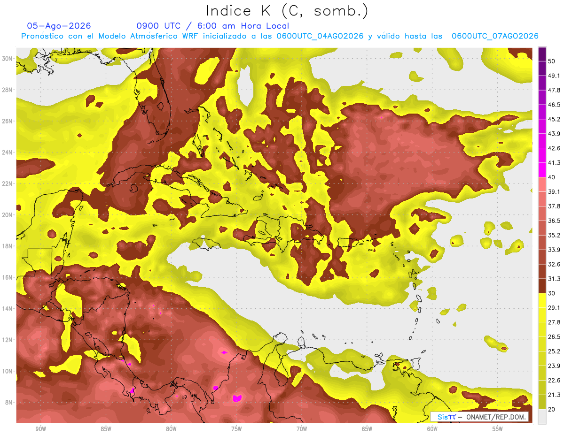Click legend value '36.5'

[x=554, y=221]
